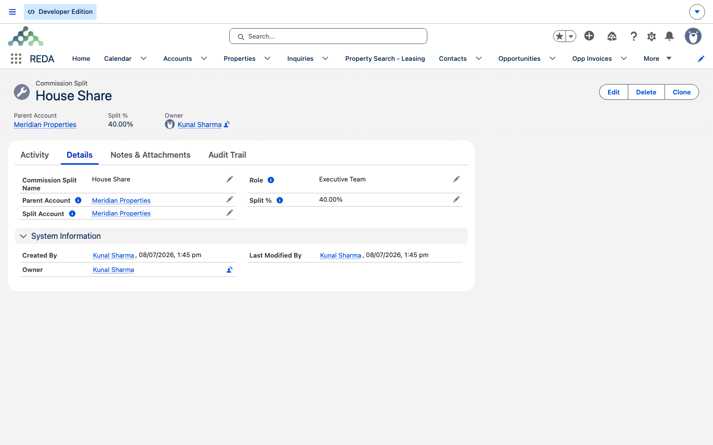This screenshot has height=445, width=713.
Task: Edit the Split Account field pencil
Action: point(230,213)
